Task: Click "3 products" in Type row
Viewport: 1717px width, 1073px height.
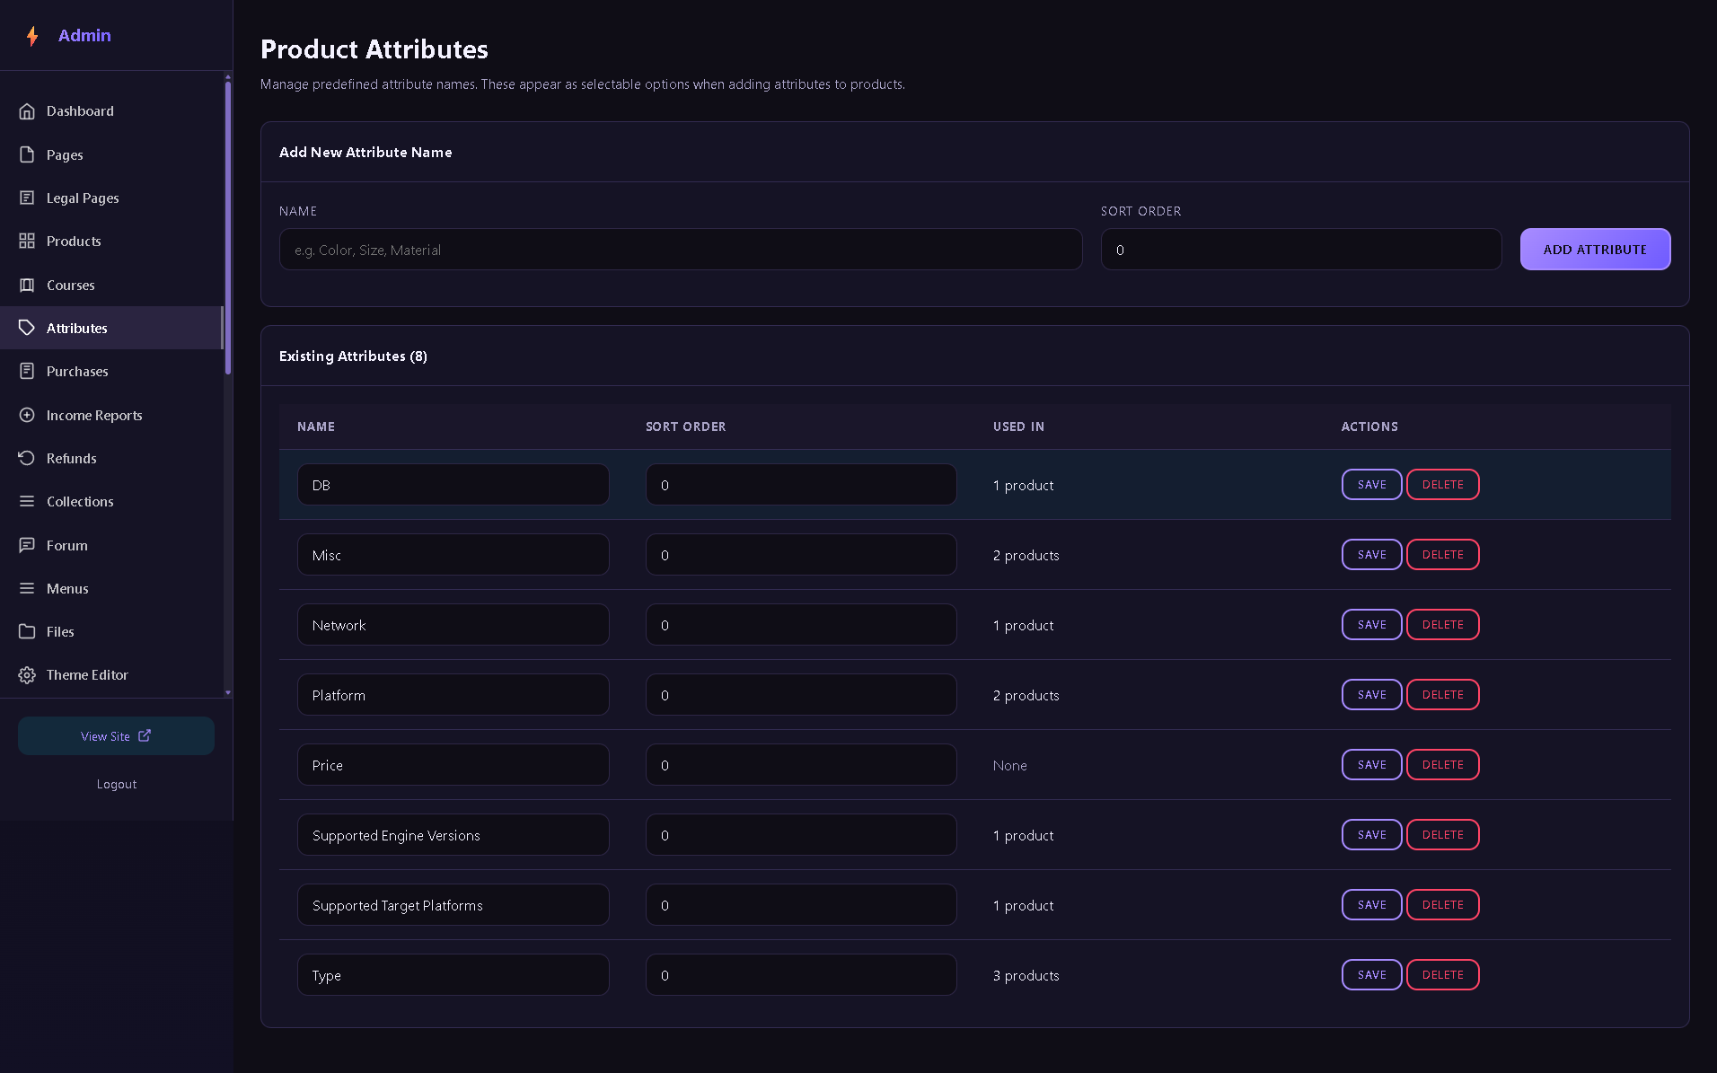Action: point(1026,975)
